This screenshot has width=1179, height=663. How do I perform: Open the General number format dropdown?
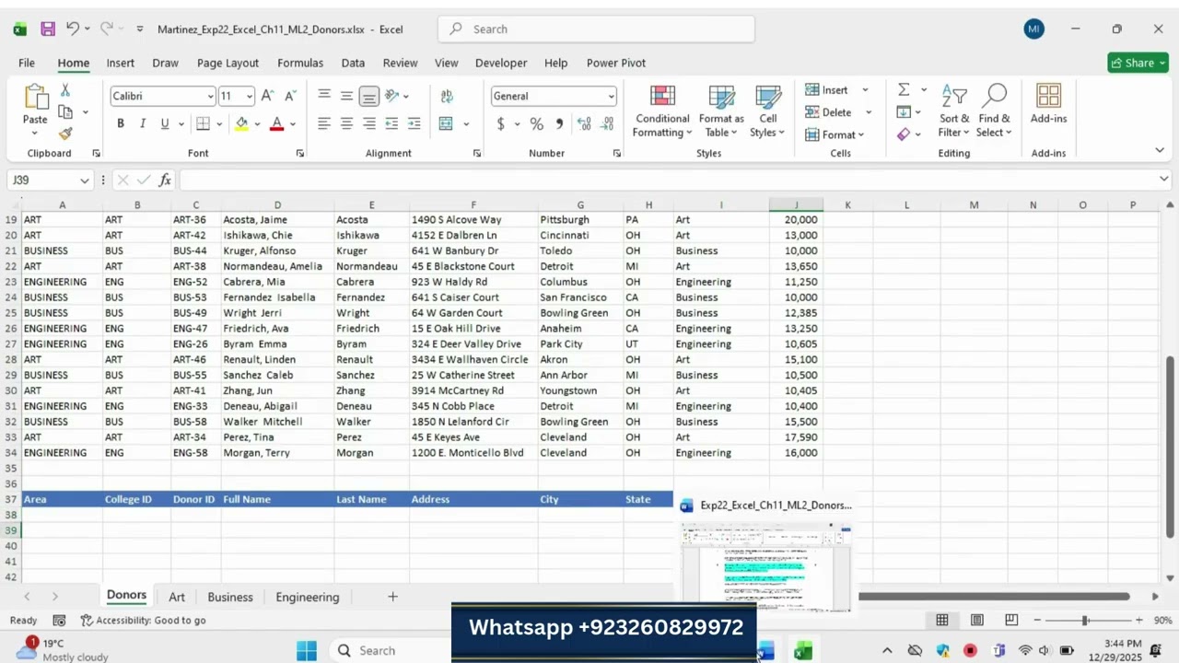coord(610,97)
